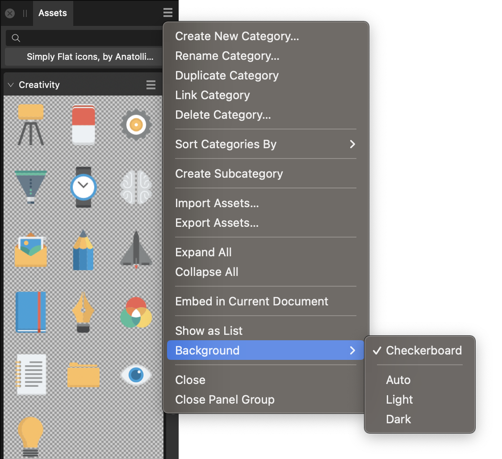Select the lightbulb asset icon

(30, 435)
